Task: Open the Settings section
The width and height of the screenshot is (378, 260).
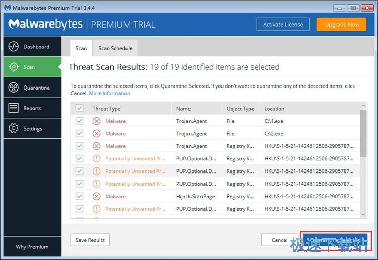Action: point(33,128)
